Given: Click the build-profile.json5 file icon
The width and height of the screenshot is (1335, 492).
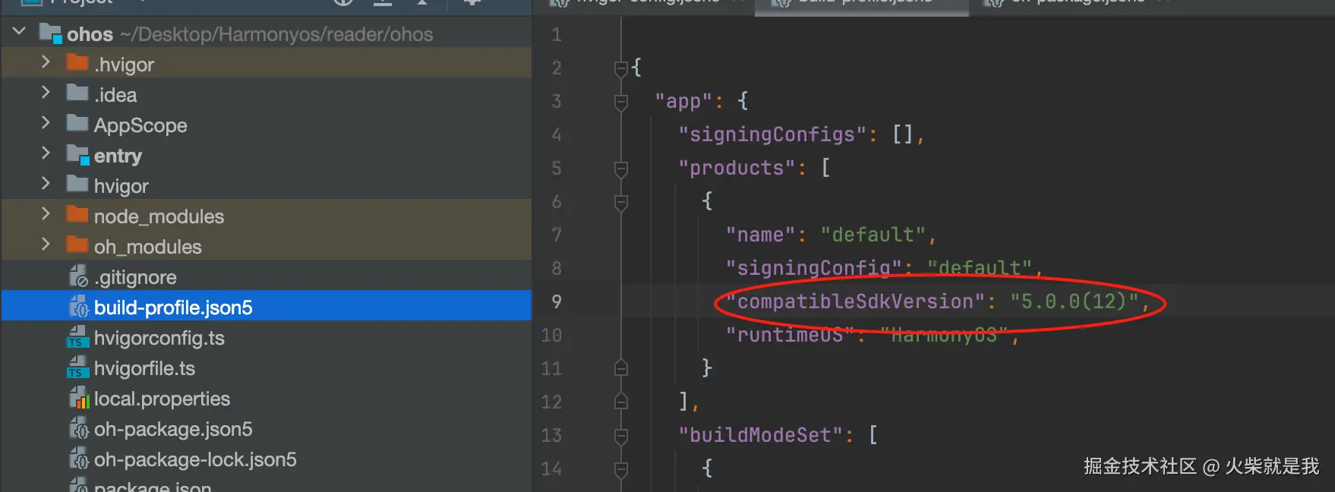Looking at the screenshot, I should pos(79,307).
